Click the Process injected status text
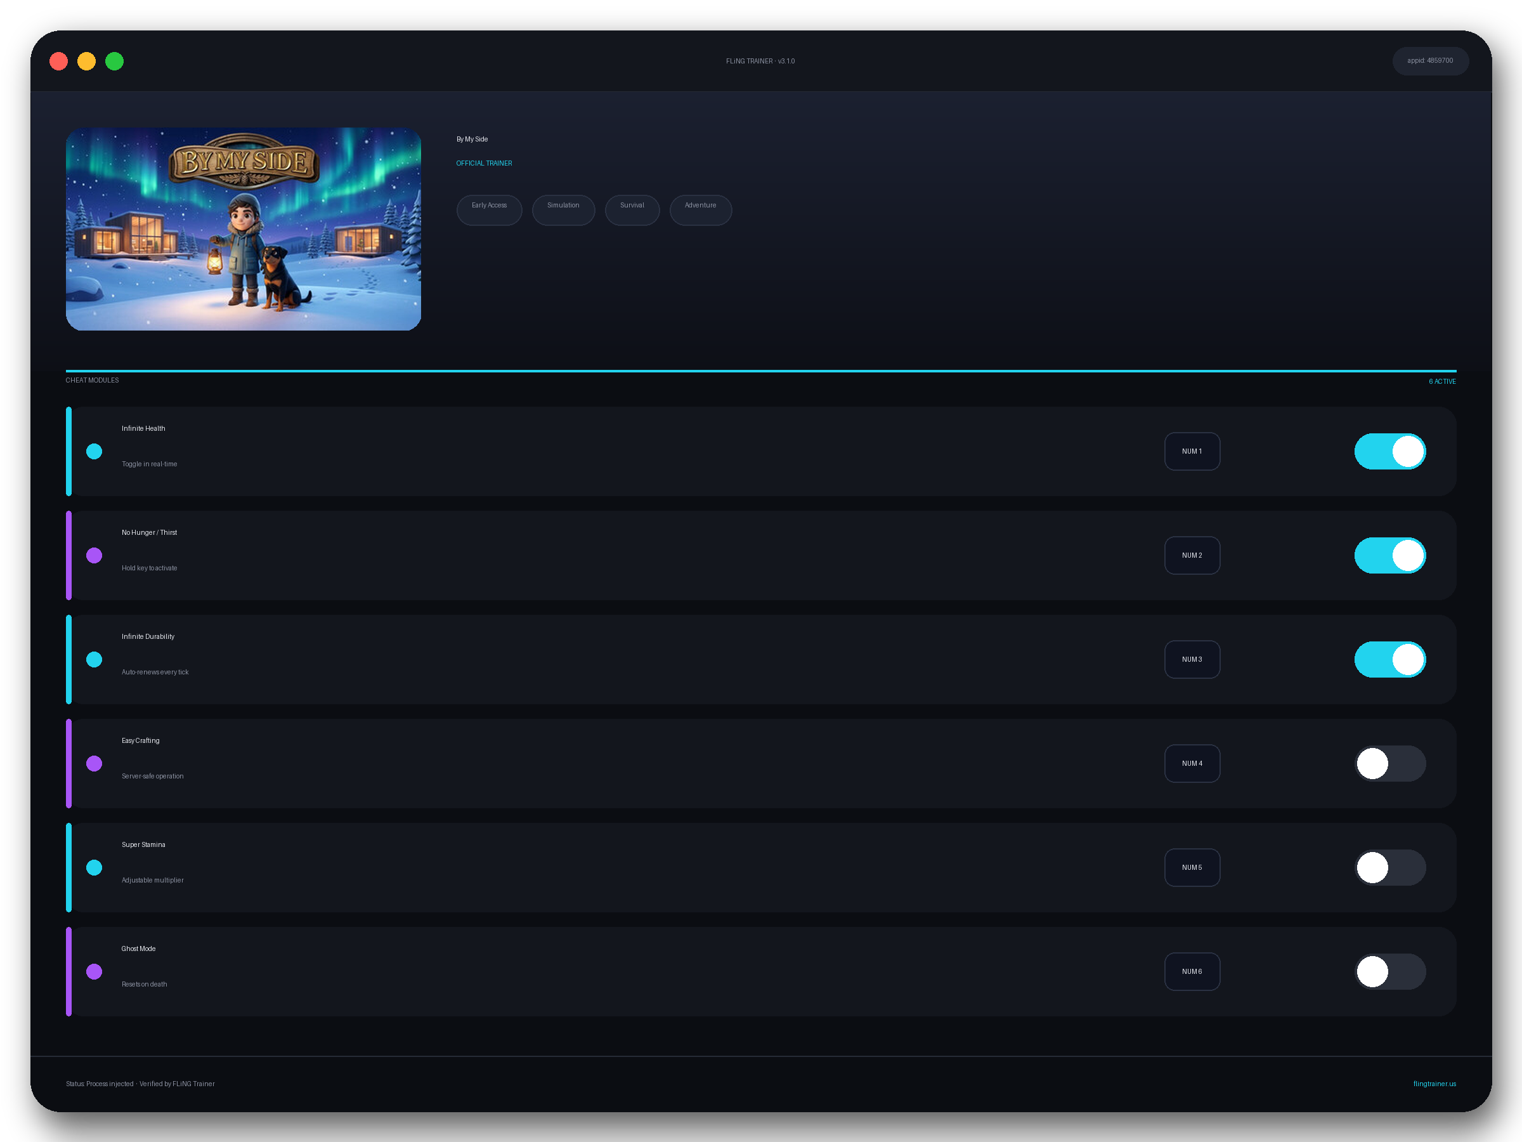The width and height of the screenshot is (1522, 1142). (x=140, y=1084)
